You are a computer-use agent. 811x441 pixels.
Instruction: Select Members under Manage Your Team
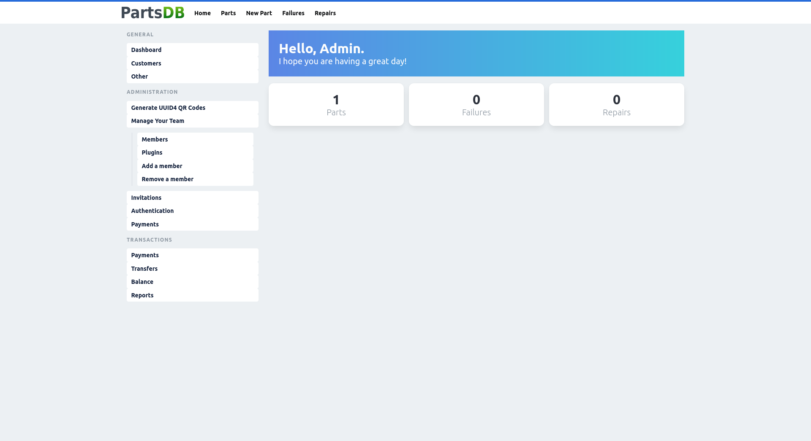tap(155, 139)
